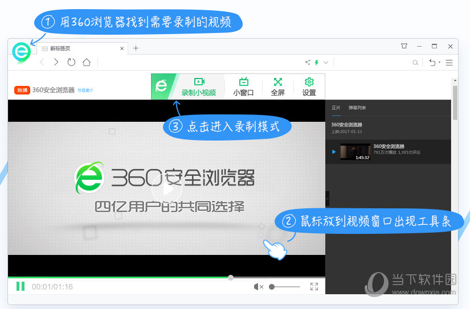Click the 360 browser logo avatar
Viewport: 470px width, 309px height.
(x=21, y=52)
